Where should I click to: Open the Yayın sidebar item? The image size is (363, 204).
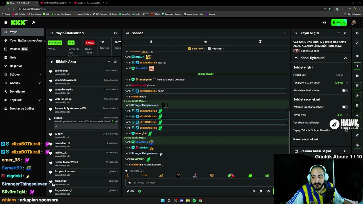point(23,32)
